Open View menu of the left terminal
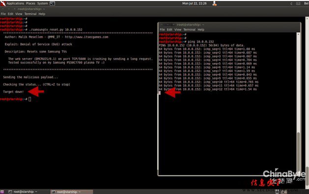The width and height of the screenshot is (309, 194). [19, 14]
